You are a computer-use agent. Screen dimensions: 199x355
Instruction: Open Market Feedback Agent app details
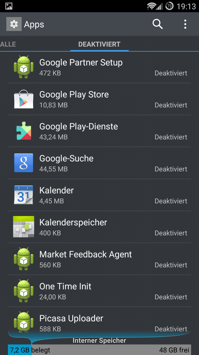(x=99, y=259)
